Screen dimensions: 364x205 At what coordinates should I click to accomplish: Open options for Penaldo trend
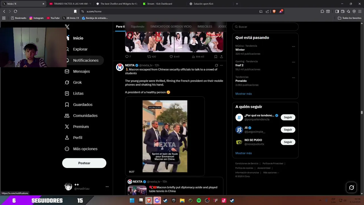point(293,78)
